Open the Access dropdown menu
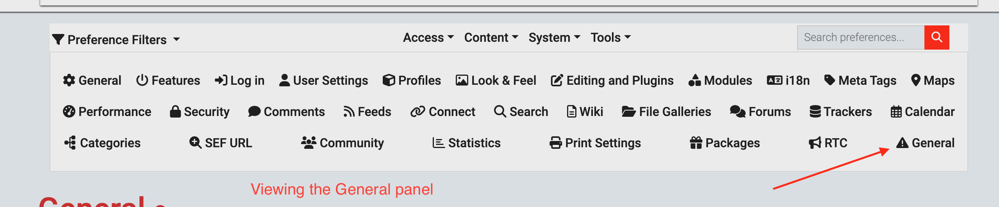 point(428,37)
